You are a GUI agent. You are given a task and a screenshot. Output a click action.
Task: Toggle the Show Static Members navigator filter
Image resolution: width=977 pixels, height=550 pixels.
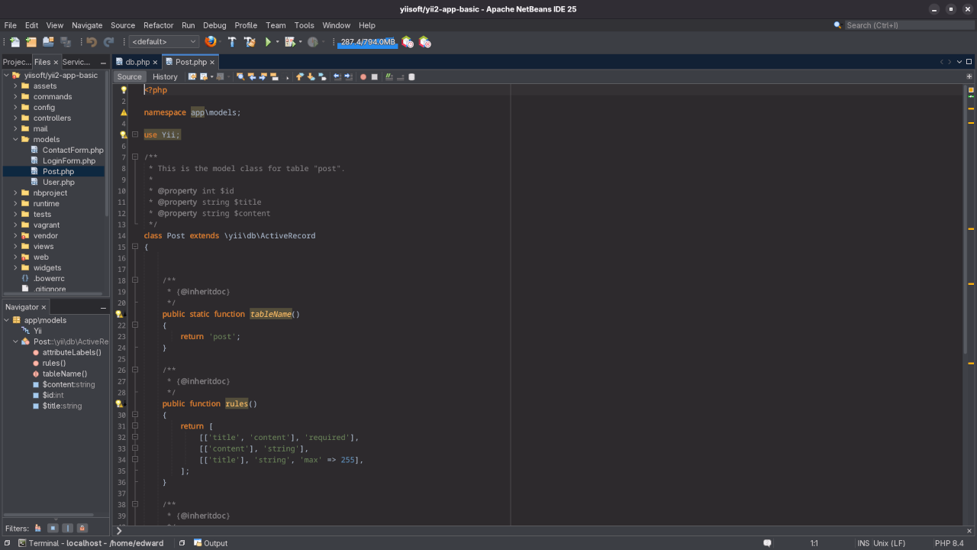[67, 528]
